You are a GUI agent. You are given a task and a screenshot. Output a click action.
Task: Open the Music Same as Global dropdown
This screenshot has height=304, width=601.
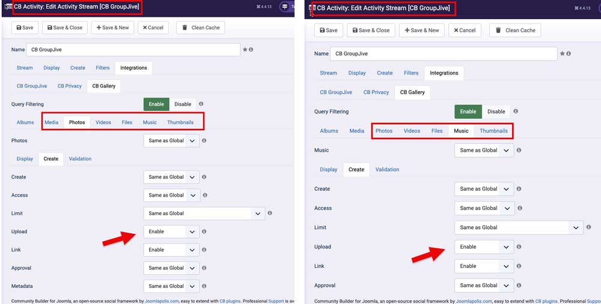(484, 151)
